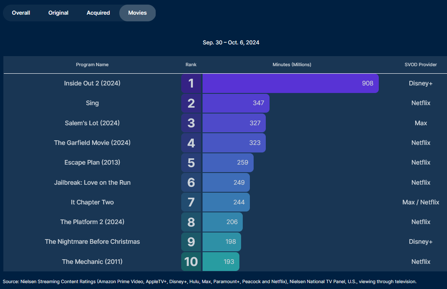This screenshot has height=289, width=447.
Task: Click the Escape Plan (2013) title
Action: 92,163
